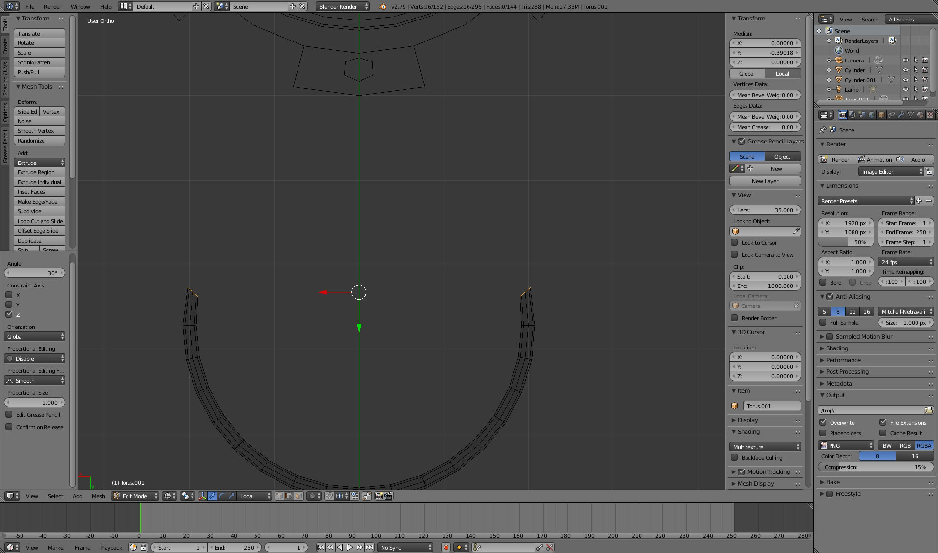Open the Constraints chain-link tab
938x553 pixels.
(891, 115)
